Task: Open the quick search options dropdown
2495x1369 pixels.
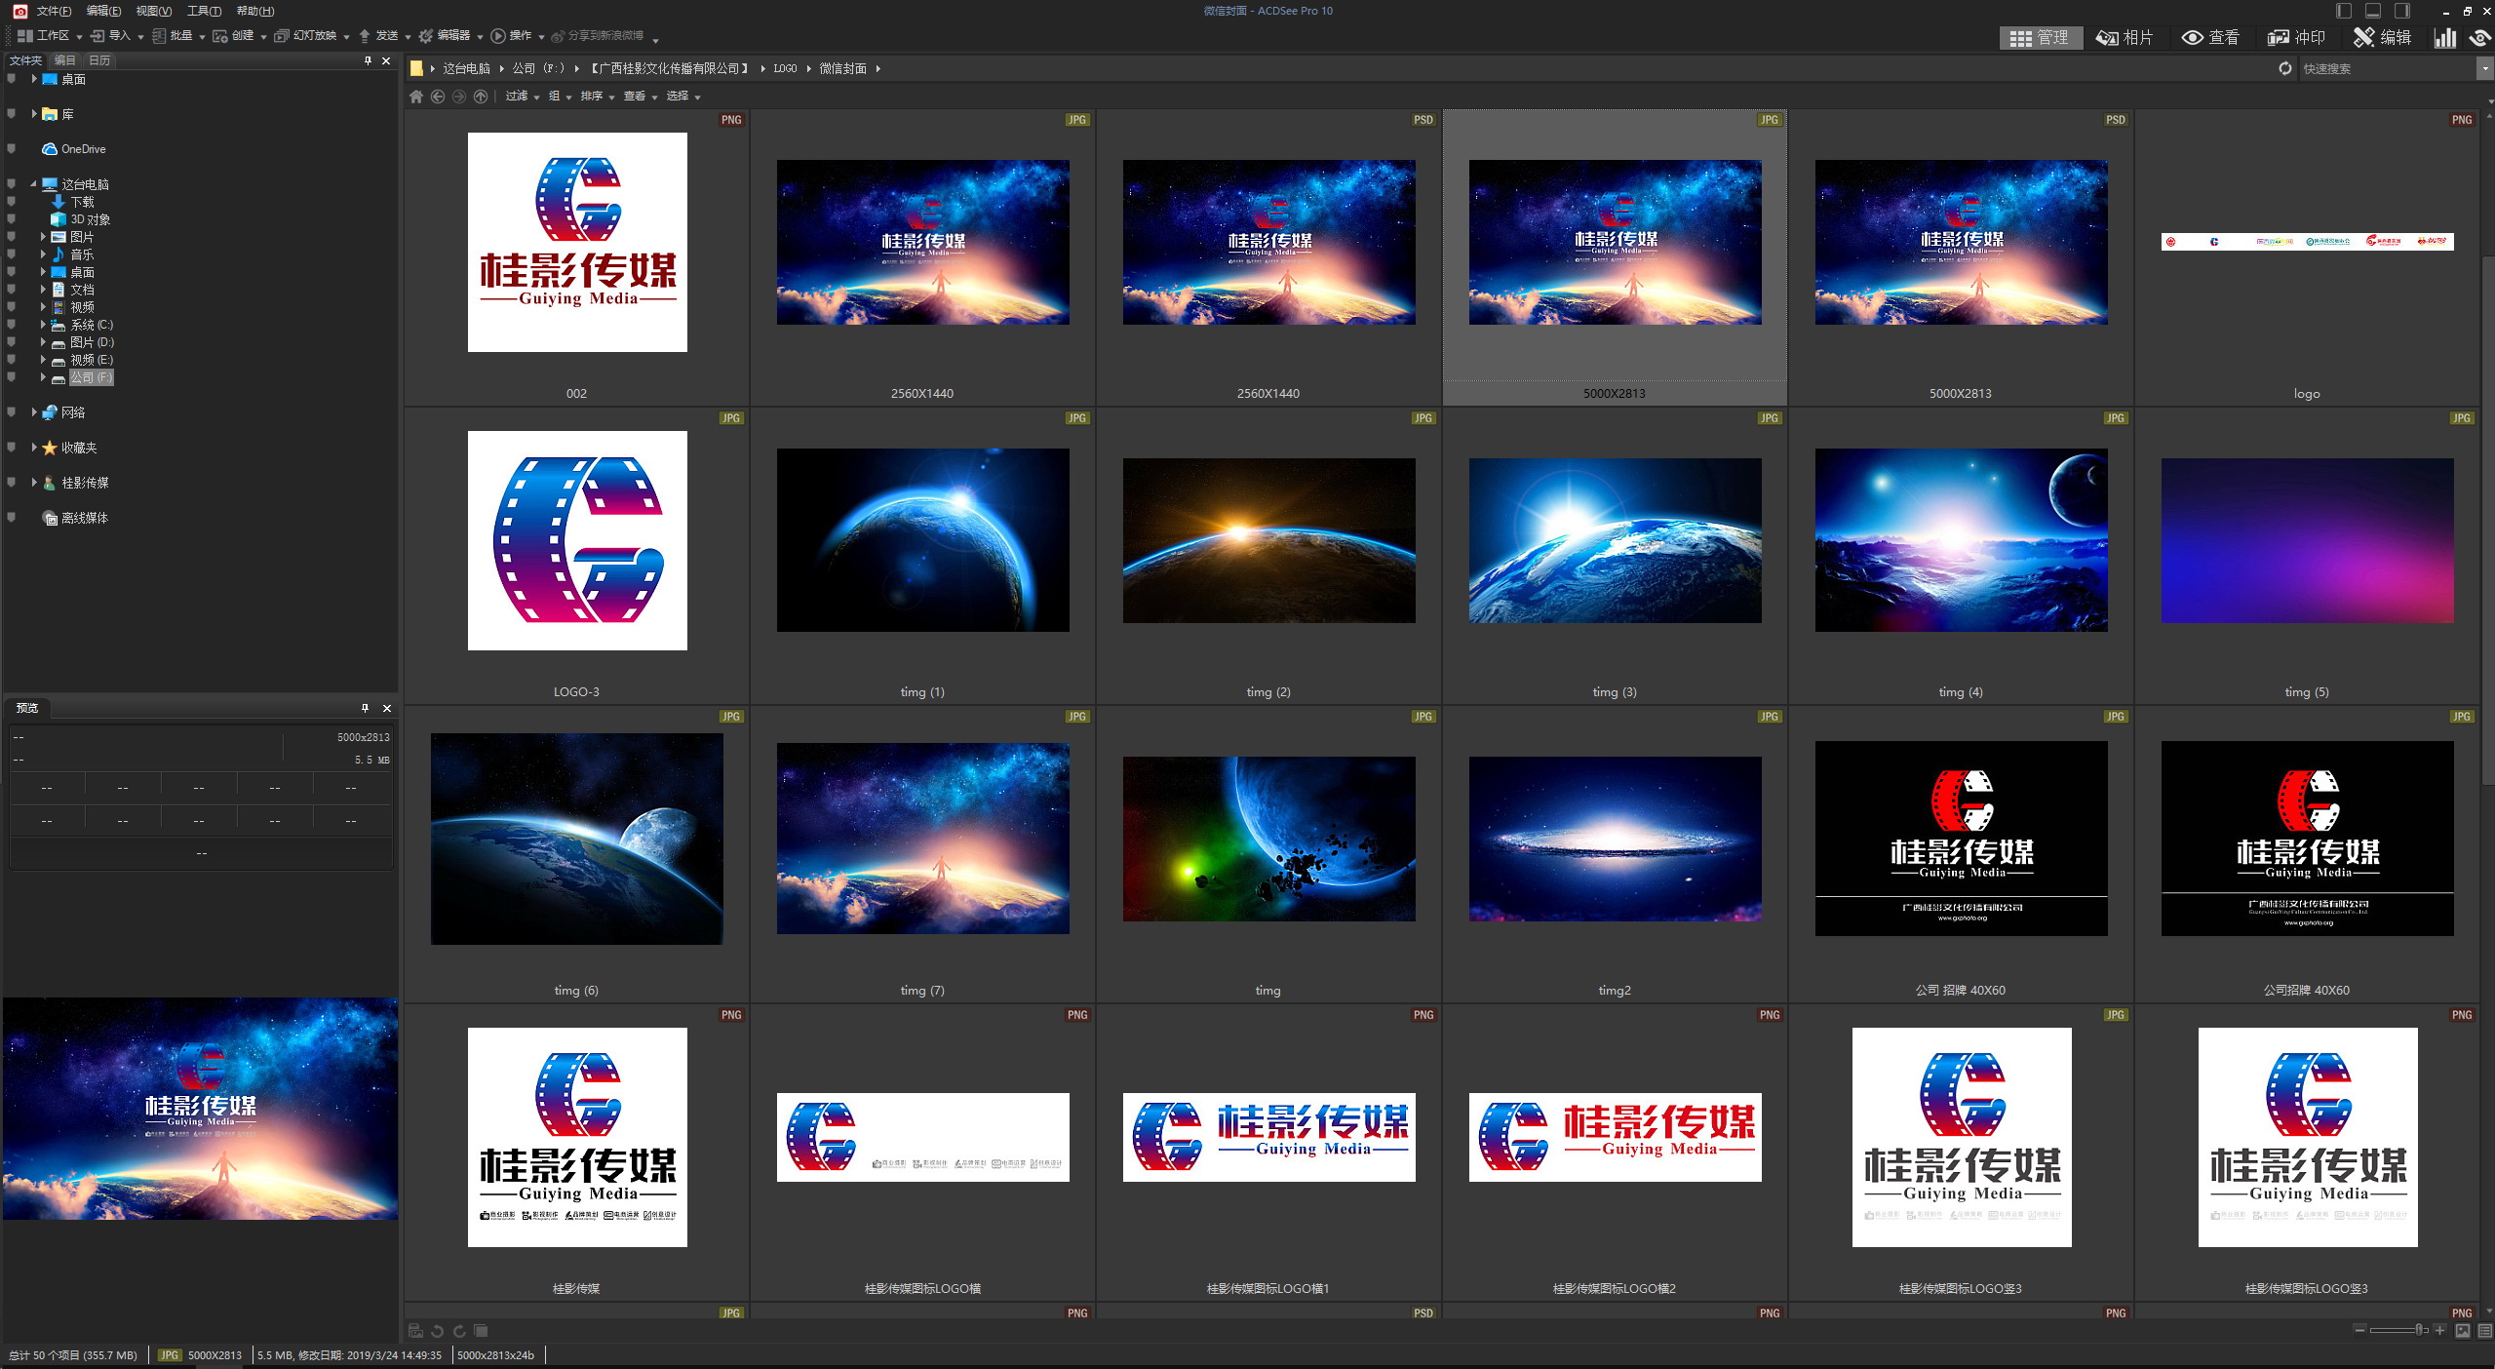Action: tap(2484, 68)
